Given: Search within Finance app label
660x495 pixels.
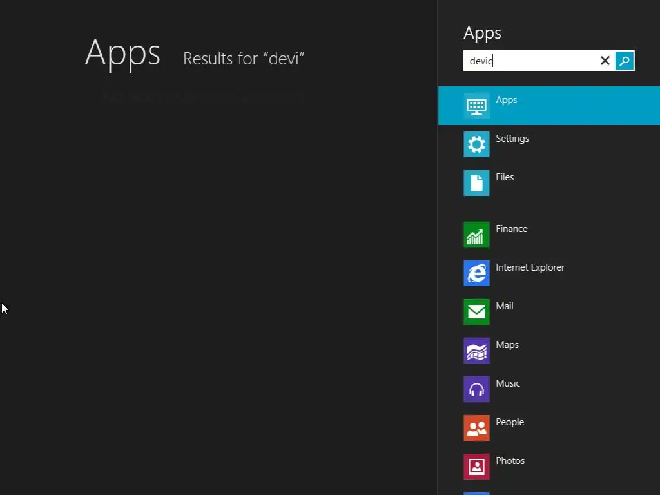Looking at the screenshot, I should click(x=511, y=229).
